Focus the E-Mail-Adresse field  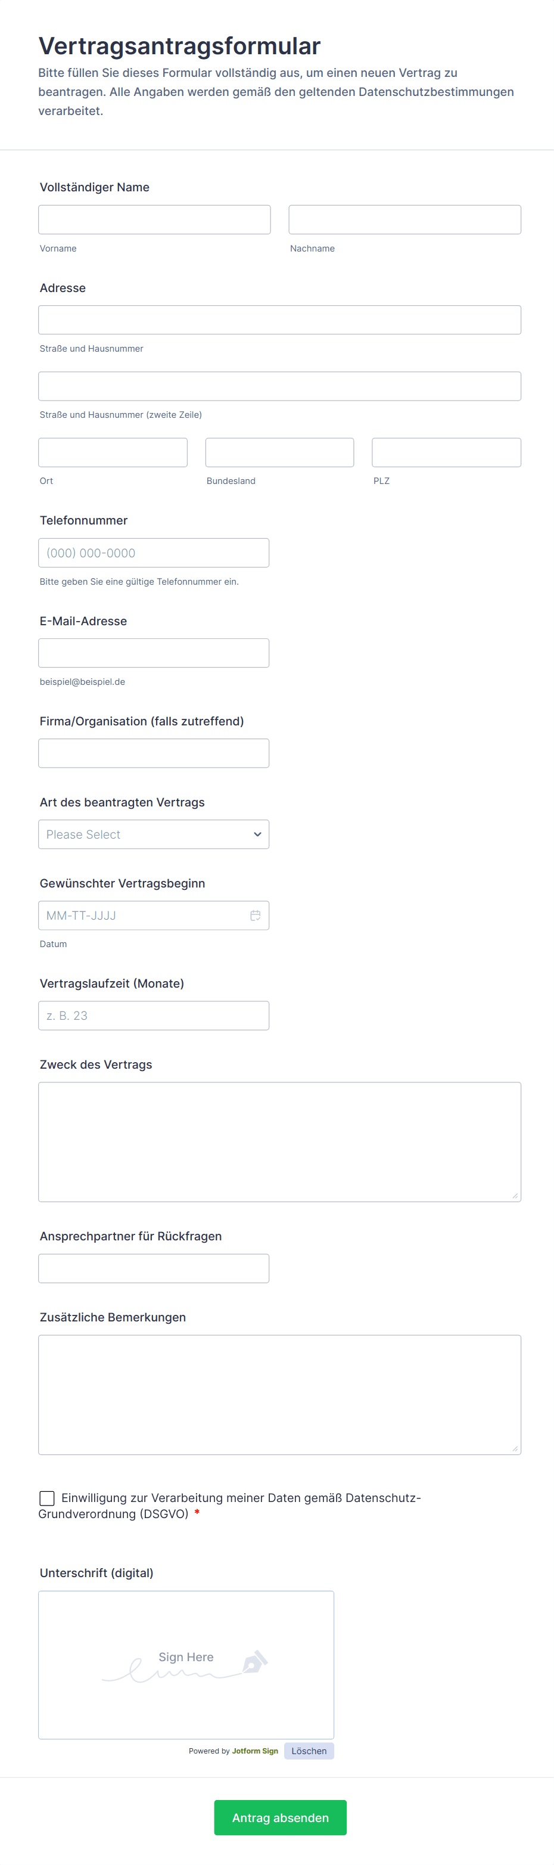click(153, 653)
